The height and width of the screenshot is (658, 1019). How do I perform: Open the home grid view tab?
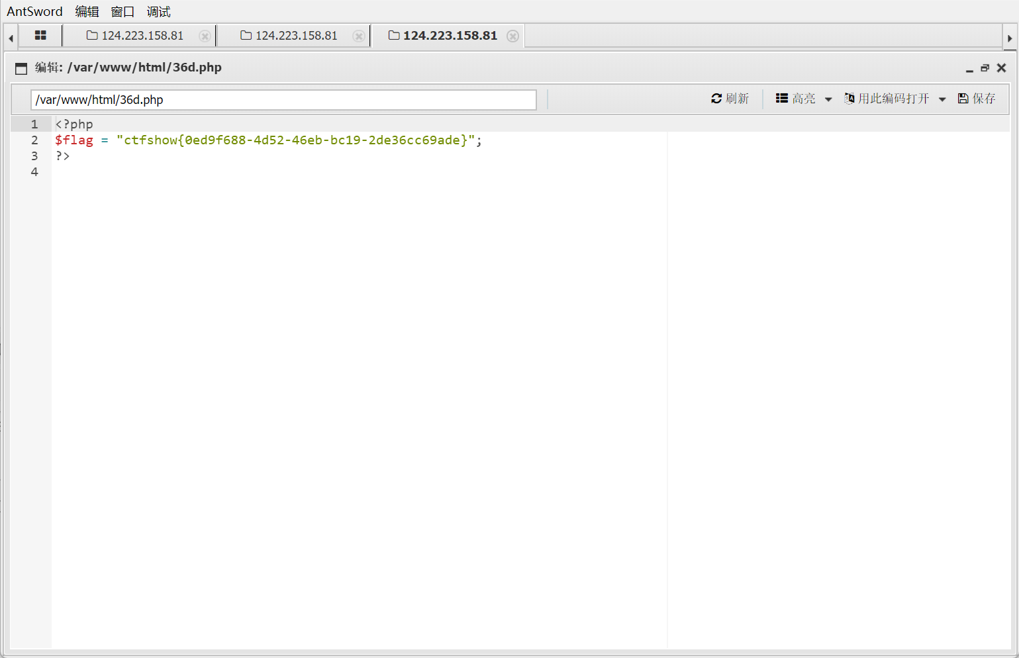click(40, 36)
